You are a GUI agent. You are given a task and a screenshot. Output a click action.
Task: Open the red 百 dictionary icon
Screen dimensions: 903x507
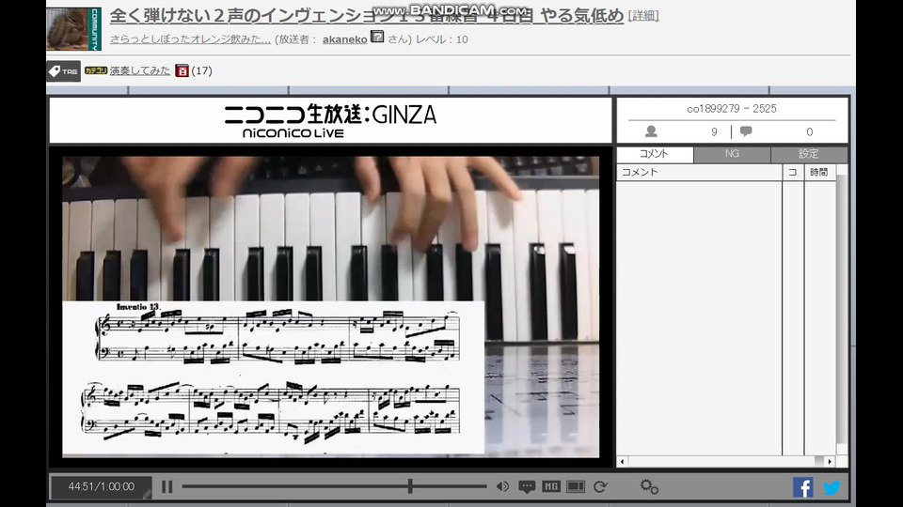pyautogui.click(x=182, y=70)
